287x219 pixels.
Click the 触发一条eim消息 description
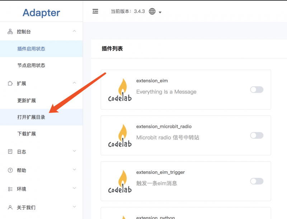click(157, 183)
